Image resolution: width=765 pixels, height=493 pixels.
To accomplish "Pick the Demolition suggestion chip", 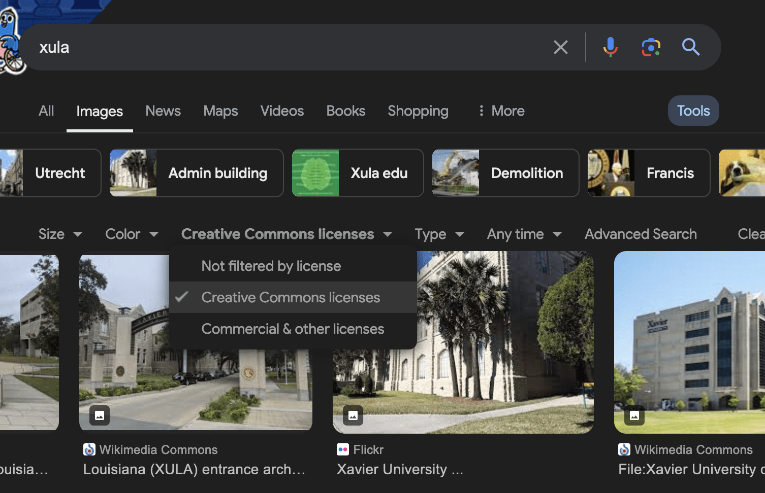I will [x=505, y=173].
